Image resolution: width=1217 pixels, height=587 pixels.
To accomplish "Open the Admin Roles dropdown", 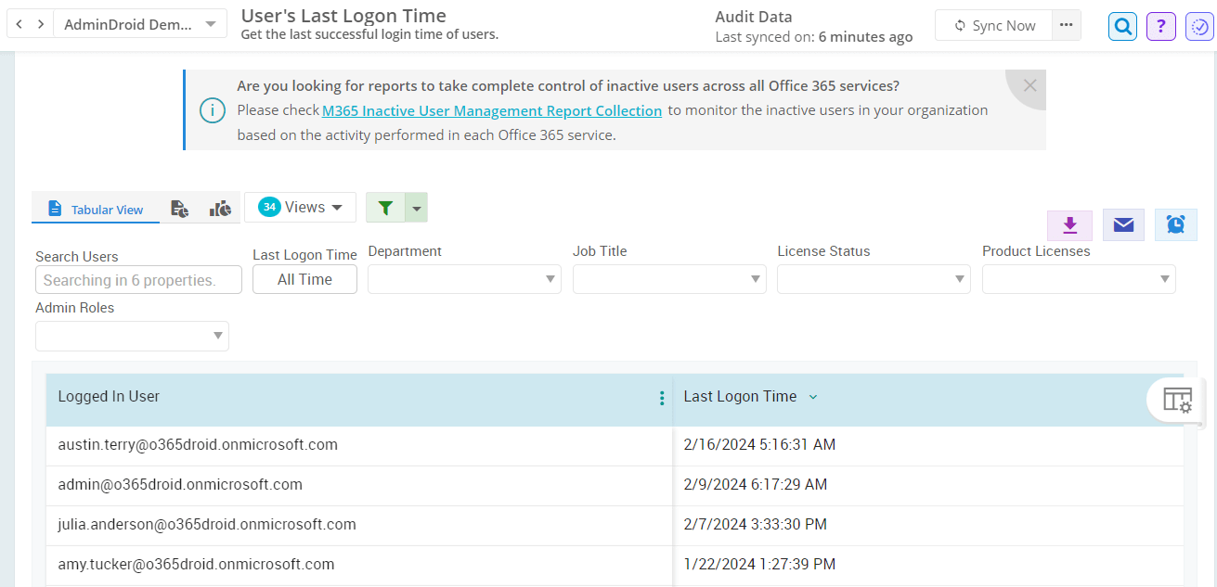I will tap(132, 336).
